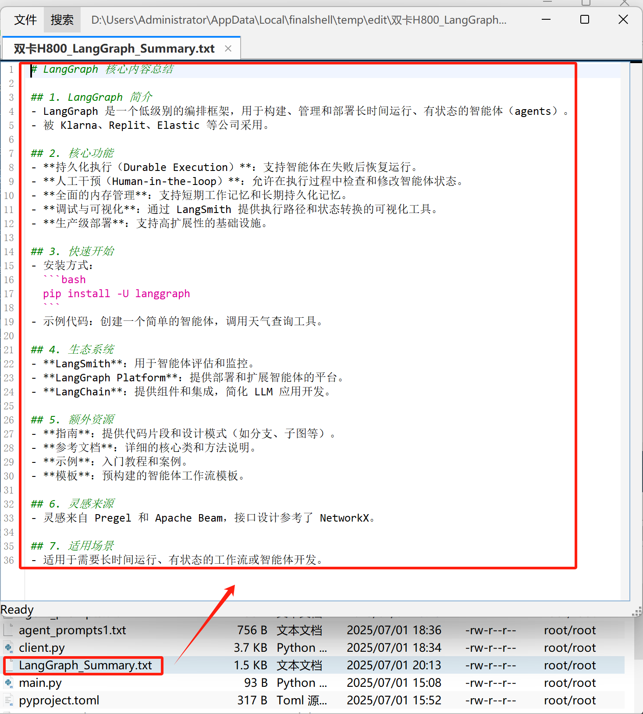Open the 搜索 menu
The image size is (643, 714).
(x=62, y=20)
